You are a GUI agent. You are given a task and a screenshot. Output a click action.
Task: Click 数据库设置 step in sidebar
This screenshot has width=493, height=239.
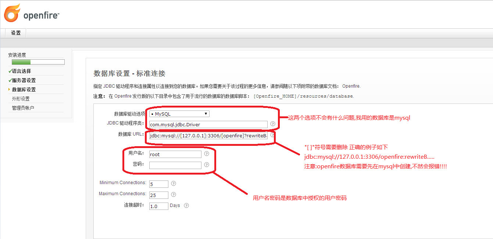(x=24, y=89)
